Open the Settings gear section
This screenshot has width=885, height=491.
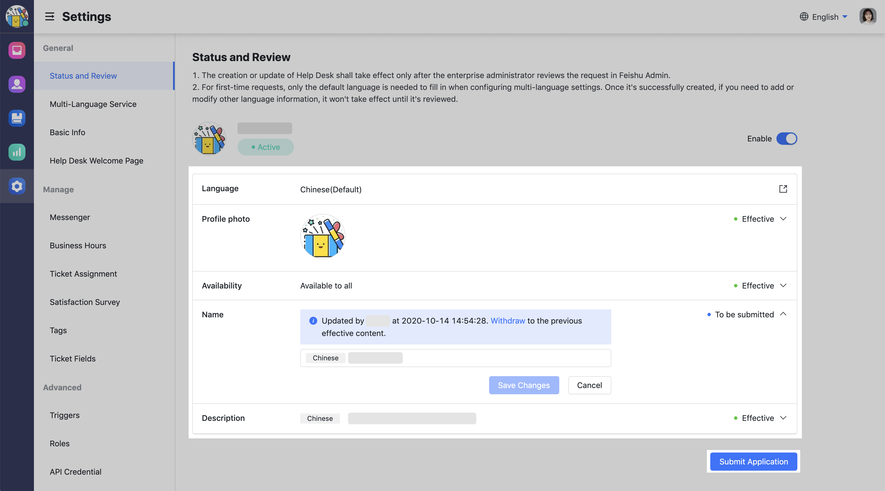pos(17,186)
